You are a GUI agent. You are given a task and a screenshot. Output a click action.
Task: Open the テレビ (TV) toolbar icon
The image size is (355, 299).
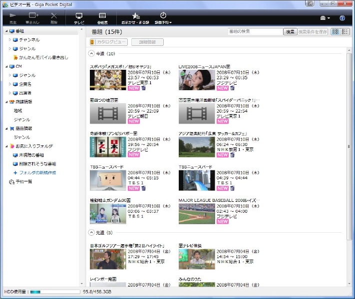coord(79,18)
